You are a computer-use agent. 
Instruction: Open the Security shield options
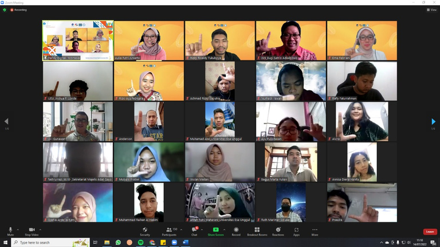tap(145, 231)
